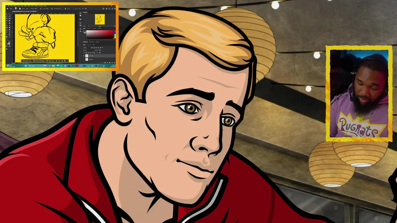Select the Brush tool
This screenshot has height=223, width=397.
point(7,23)
